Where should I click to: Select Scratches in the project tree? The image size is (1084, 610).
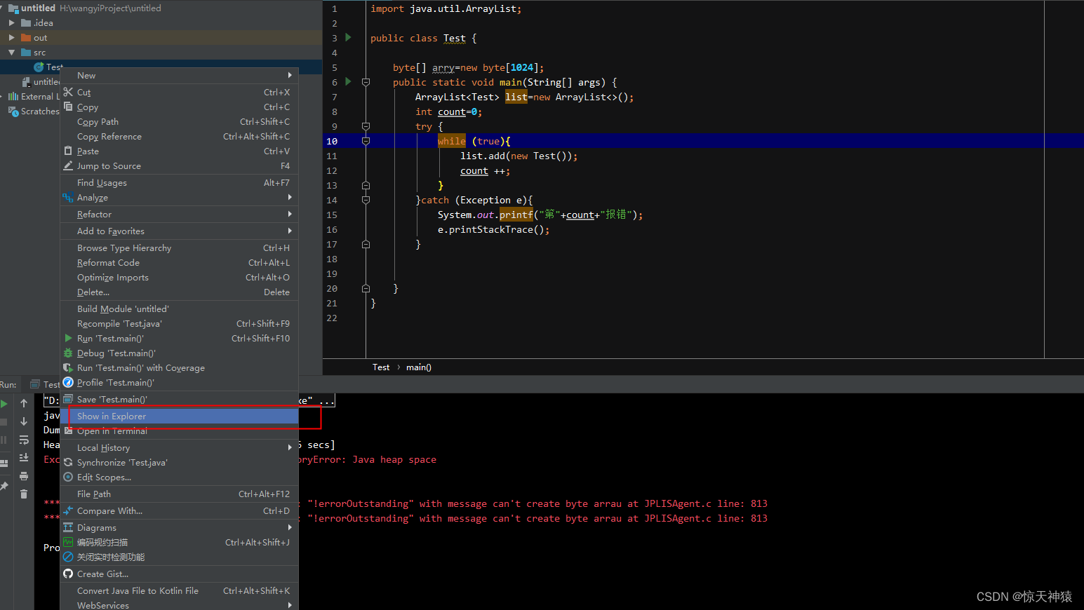(x=40, y=111)
